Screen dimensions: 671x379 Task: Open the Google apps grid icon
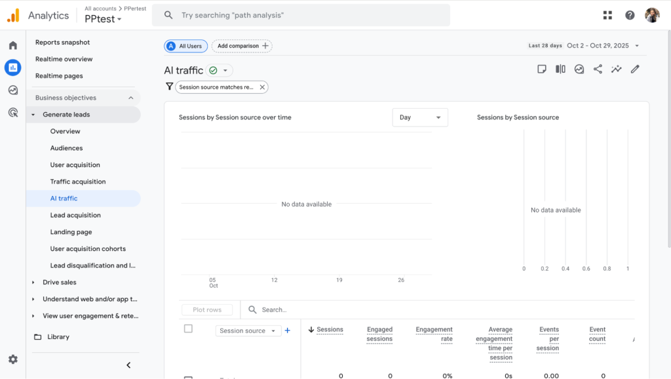click(607, 15)
